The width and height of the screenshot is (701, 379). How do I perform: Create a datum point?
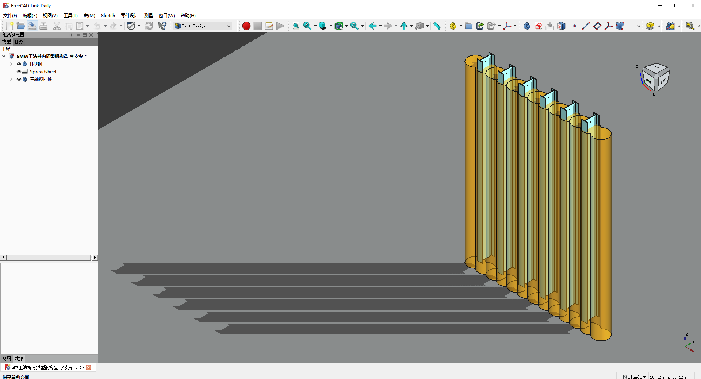(575, 26)
